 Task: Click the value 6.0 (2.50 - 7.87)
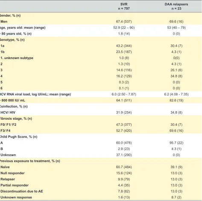tap(124, 95)
